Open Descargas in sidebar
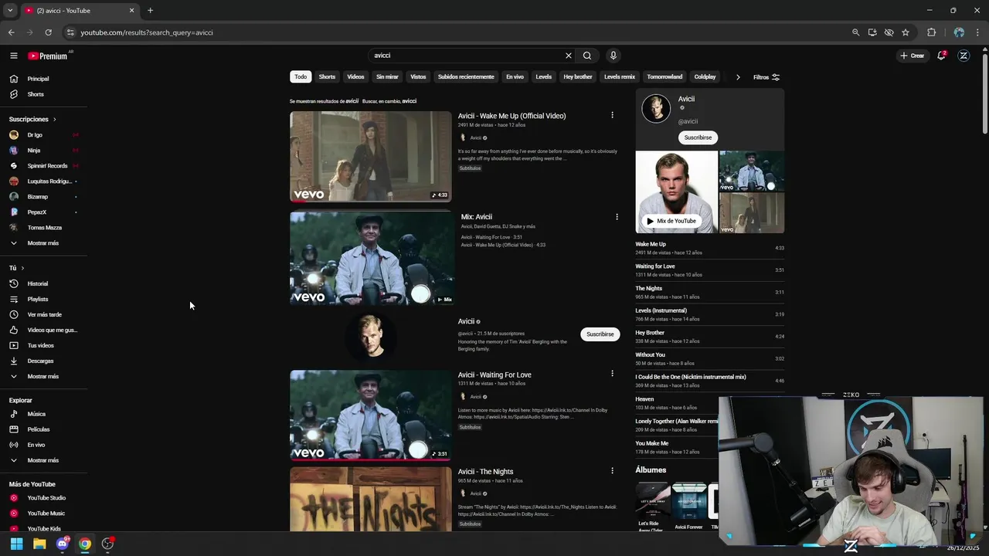This screenshot has width=989, height=556. pos(40,361)
